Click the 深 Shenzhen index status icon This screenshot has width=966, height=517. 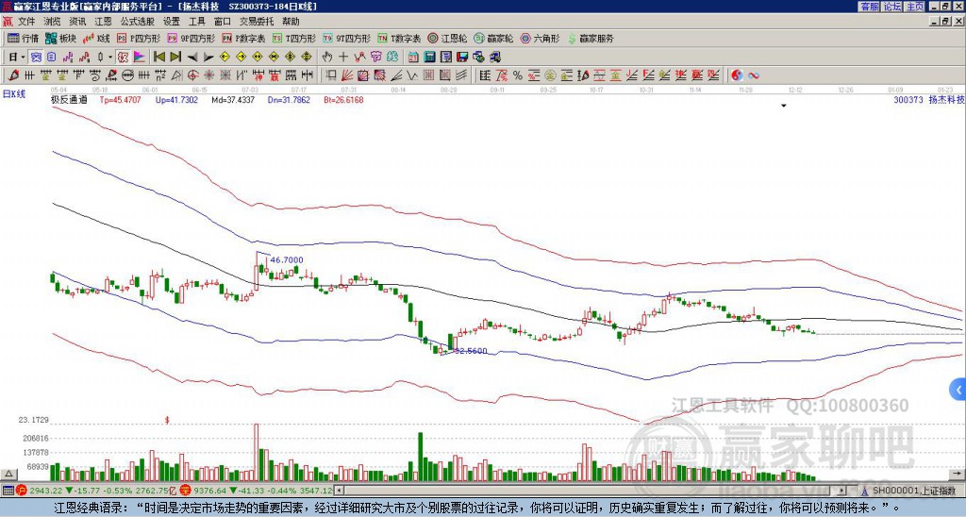pos(184,491)
